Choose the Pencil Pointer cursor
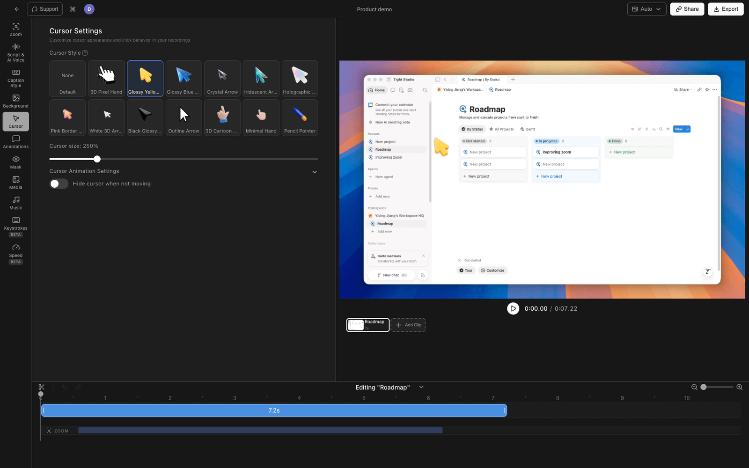This screenshot has height=468, width=749. (x=300, y=117)
